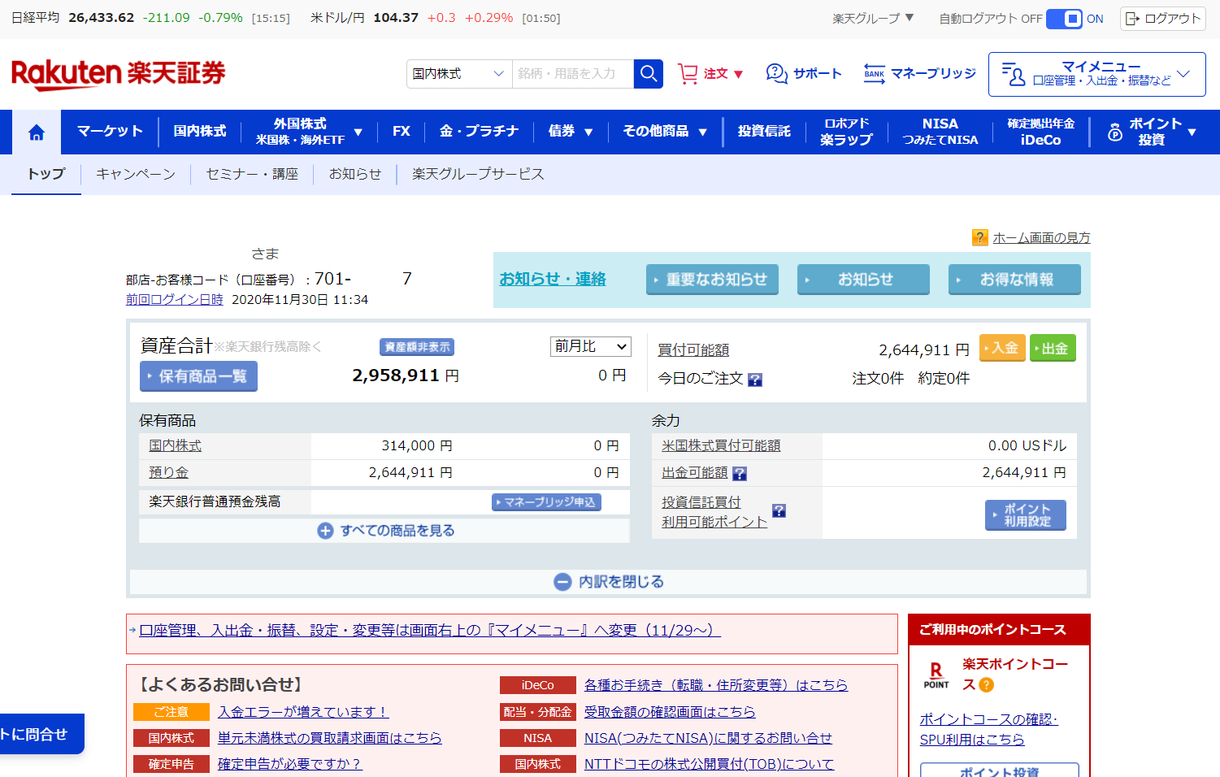This screenshot has height=777, width=1220.
Task: Click plus icon for すべての商品を見る
Action: [x=325, y=531]
